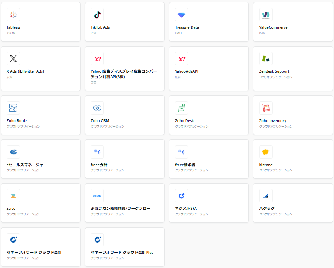Open the TikTok Ads connector title
The width and height of the screenshot is (334, 268).
coord(101,27)
